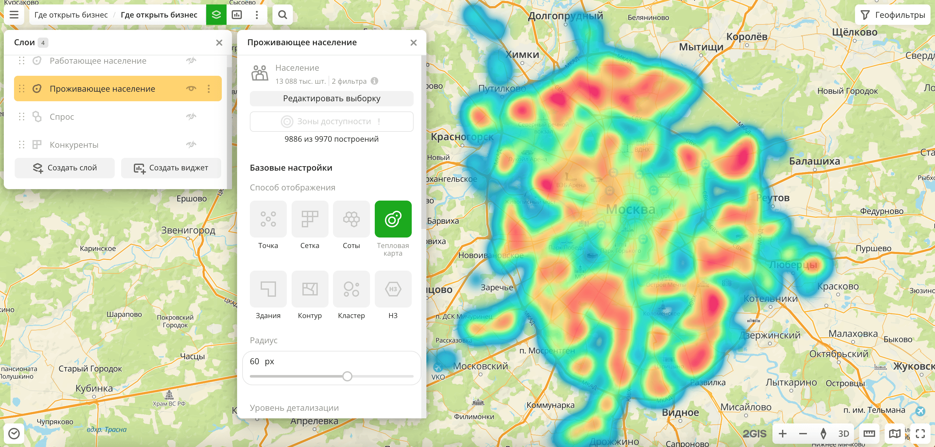Click Создать слой button

(x=65, y=168)
